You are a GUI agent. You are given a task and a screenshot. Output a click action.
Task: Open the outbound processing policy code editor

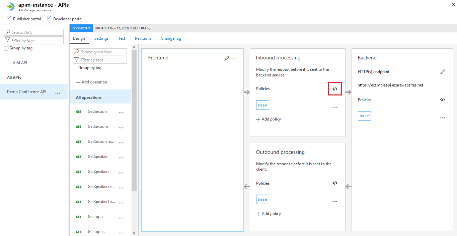coord(334,183)
